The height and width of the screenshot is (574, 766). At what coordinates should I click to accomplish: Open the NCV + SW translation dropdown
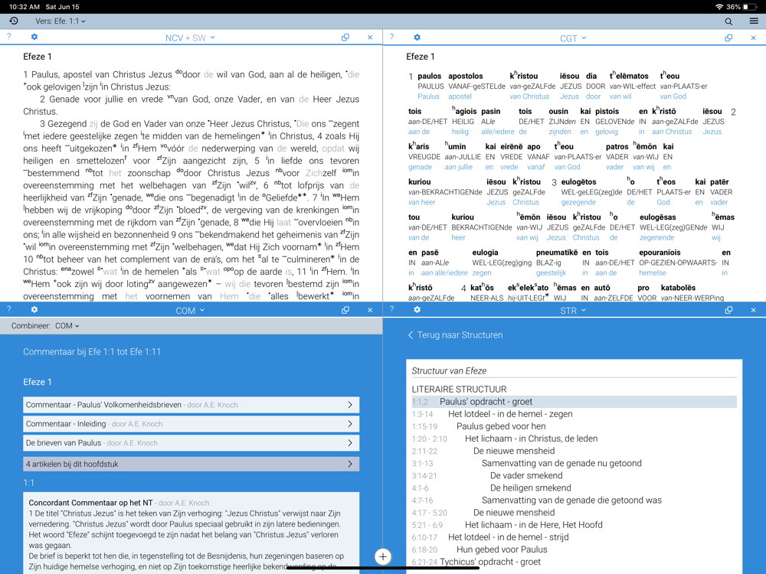point(190,38)
